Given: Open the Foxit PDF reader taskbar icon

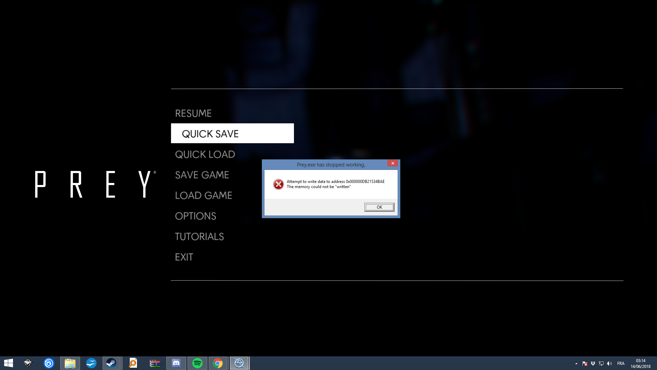Looking at the screenshot, I should [x=133, y=363].
